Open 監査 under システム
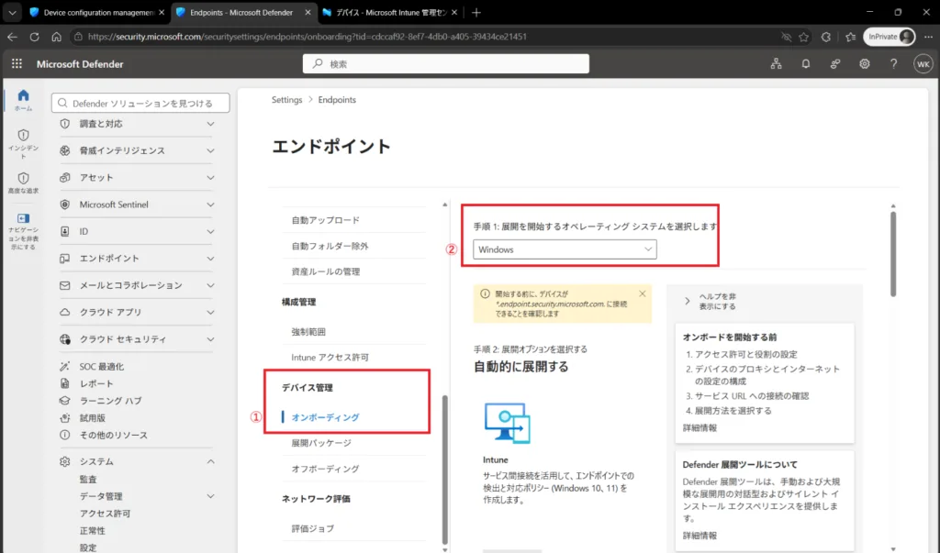The height and width of the screenshot is (553, 940). tap(88, 480)
